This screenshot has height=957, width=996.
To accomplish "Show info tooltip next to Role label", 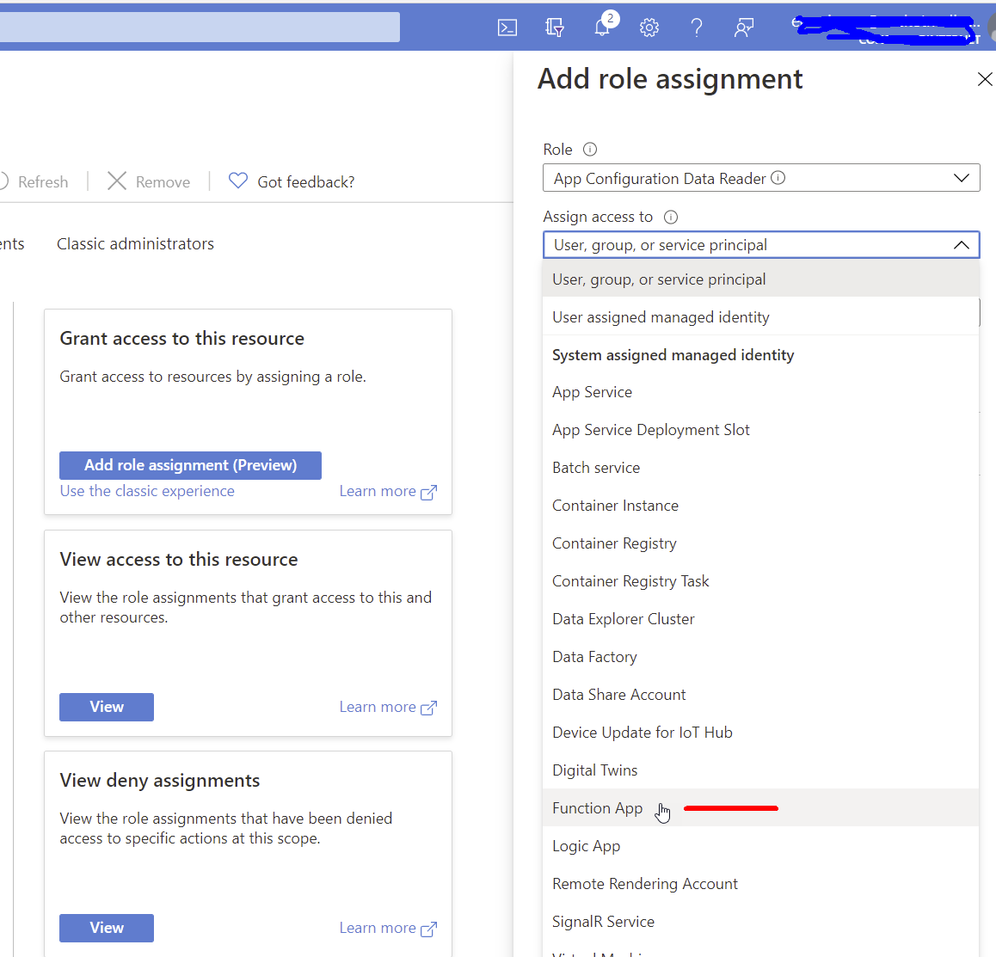I will pyautogui.click(x=590, y=150).
